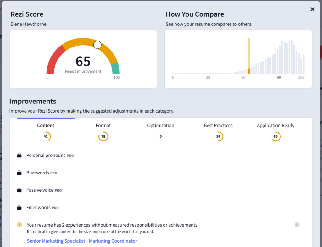The height and width of the screenshot is (247, 322).
Task: Click lock icon beside Buzzwords
Action: pos(19,173)
